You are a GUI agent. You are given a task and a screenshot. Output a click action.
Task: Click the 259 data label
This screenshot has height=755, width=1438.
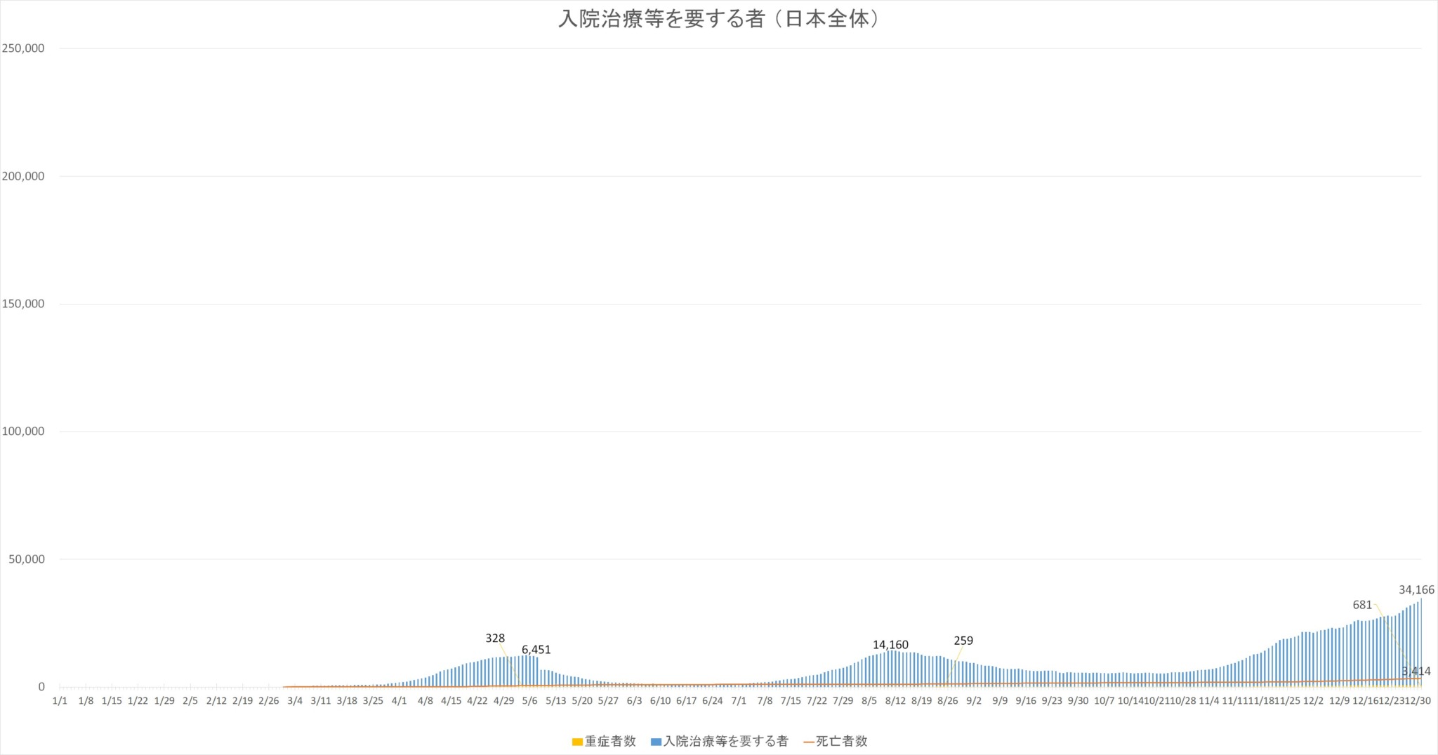tap(963, 641)
